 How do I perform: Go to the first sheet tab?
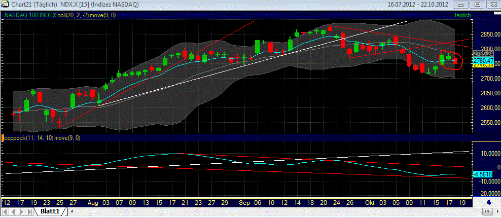point(5,211)
